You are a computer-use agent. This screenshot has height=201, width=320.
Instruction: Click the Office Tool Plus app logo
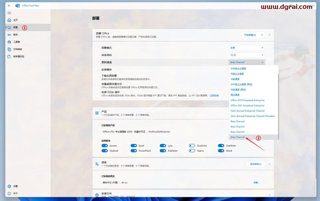point(17,6)
